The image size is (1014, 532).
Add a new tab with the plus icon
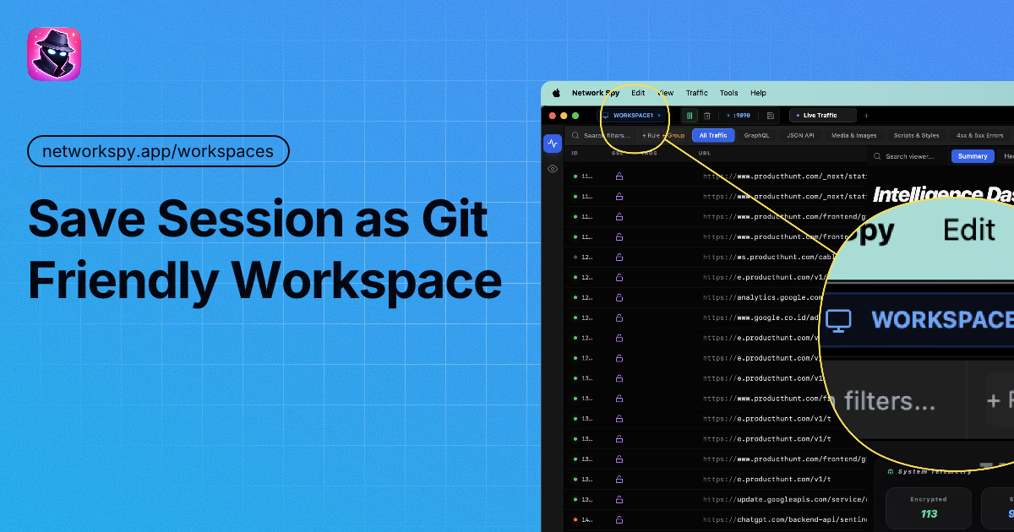[866, 116]
